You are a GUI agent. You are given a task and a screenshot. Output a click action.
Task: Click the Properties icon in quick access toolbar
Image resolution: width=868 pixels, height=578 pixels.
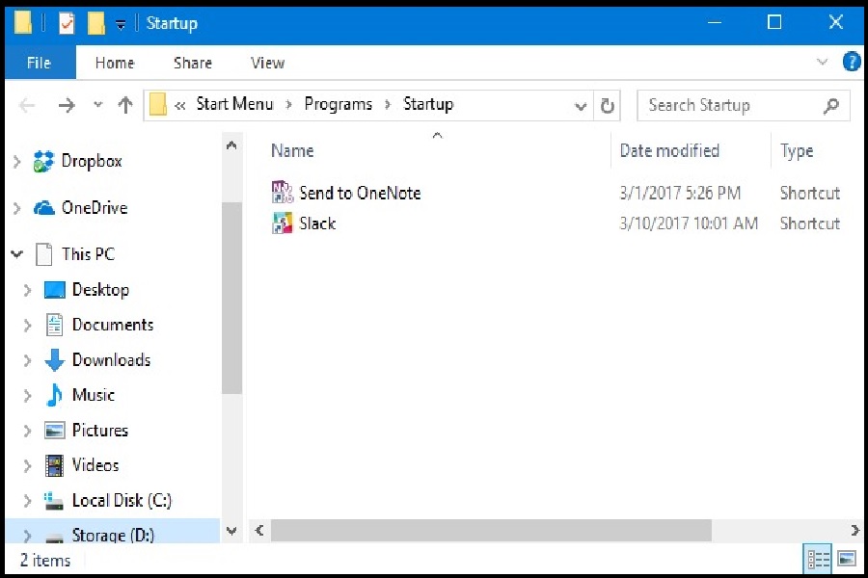[67, 23]
